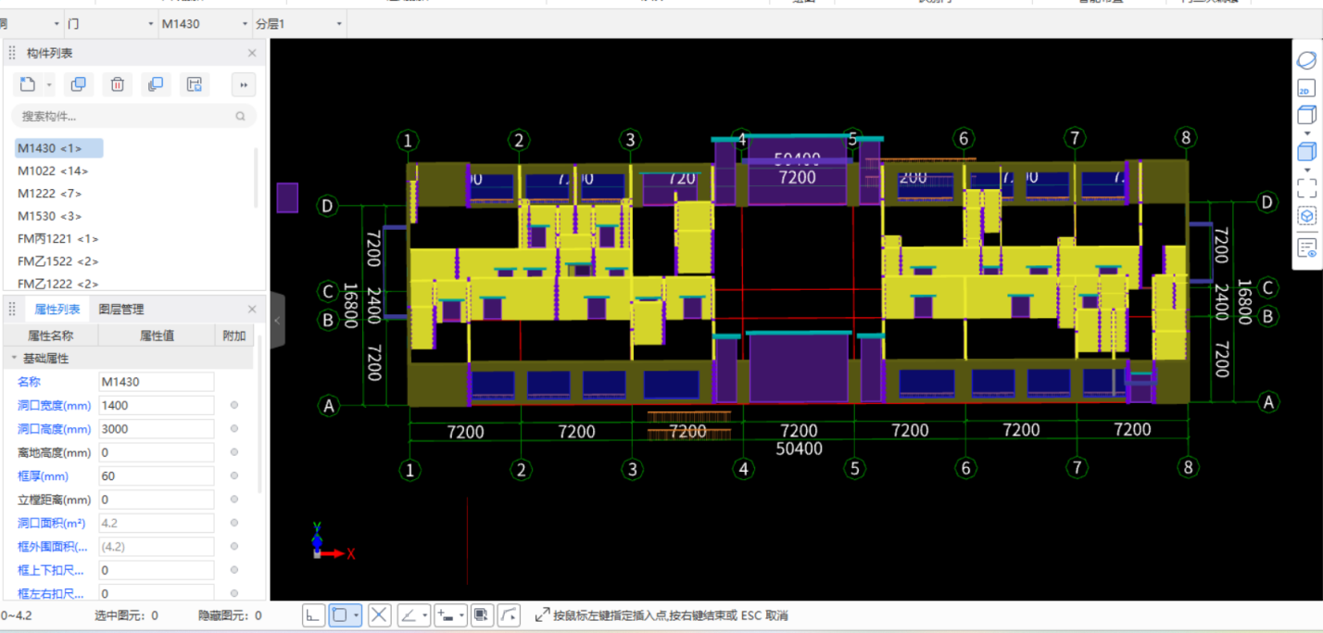Toggle 附加 option for 框外围面积 row
The height and width of the screenshot is (633, 1323).
234,547
